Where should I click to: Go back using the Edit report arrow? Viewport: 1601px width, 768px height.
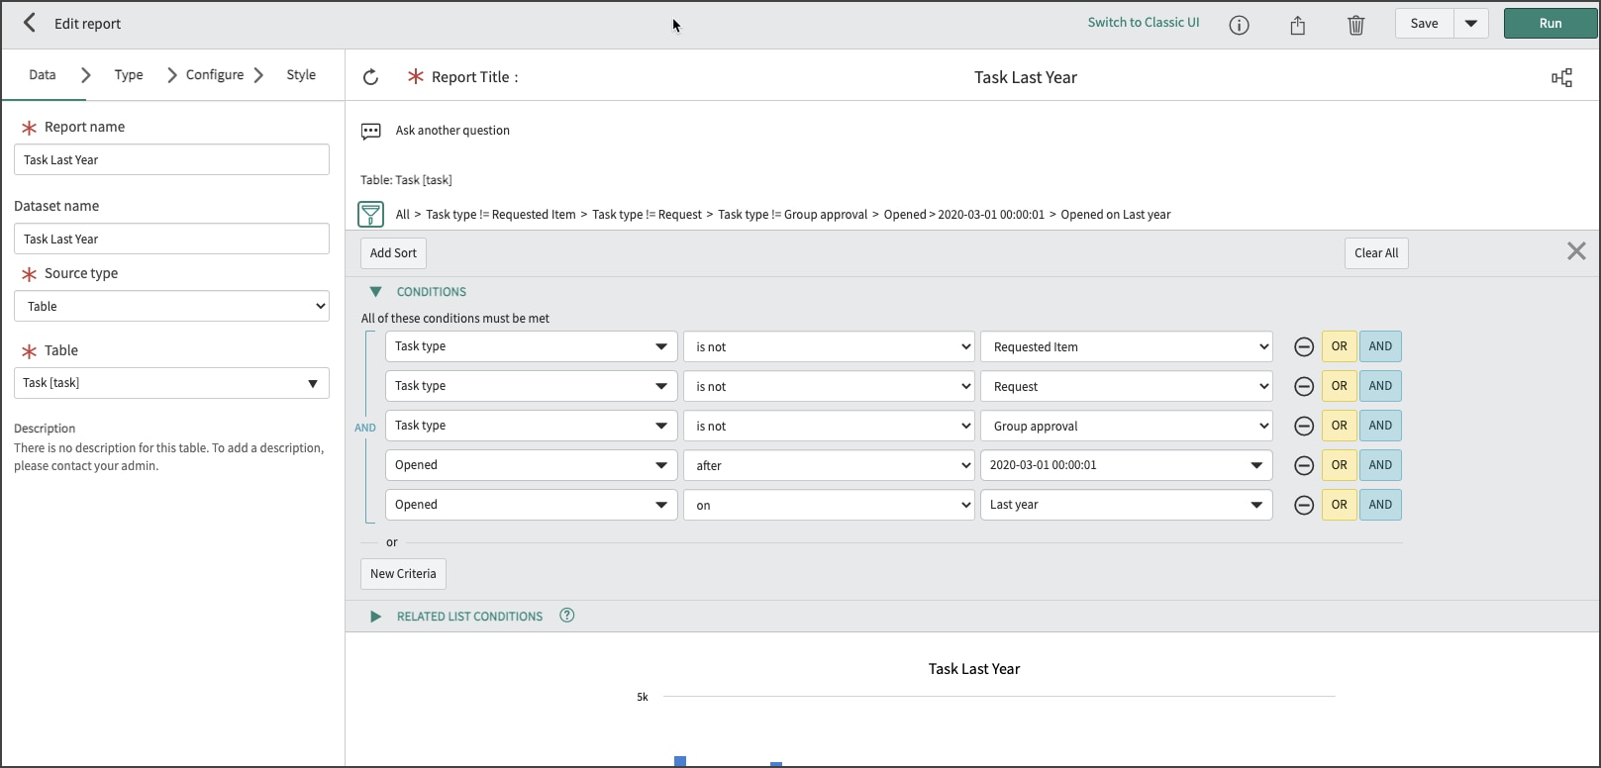[30, 23]
